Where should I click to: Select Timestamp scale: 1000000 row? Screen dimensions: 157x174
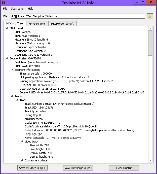click(36, 74)
